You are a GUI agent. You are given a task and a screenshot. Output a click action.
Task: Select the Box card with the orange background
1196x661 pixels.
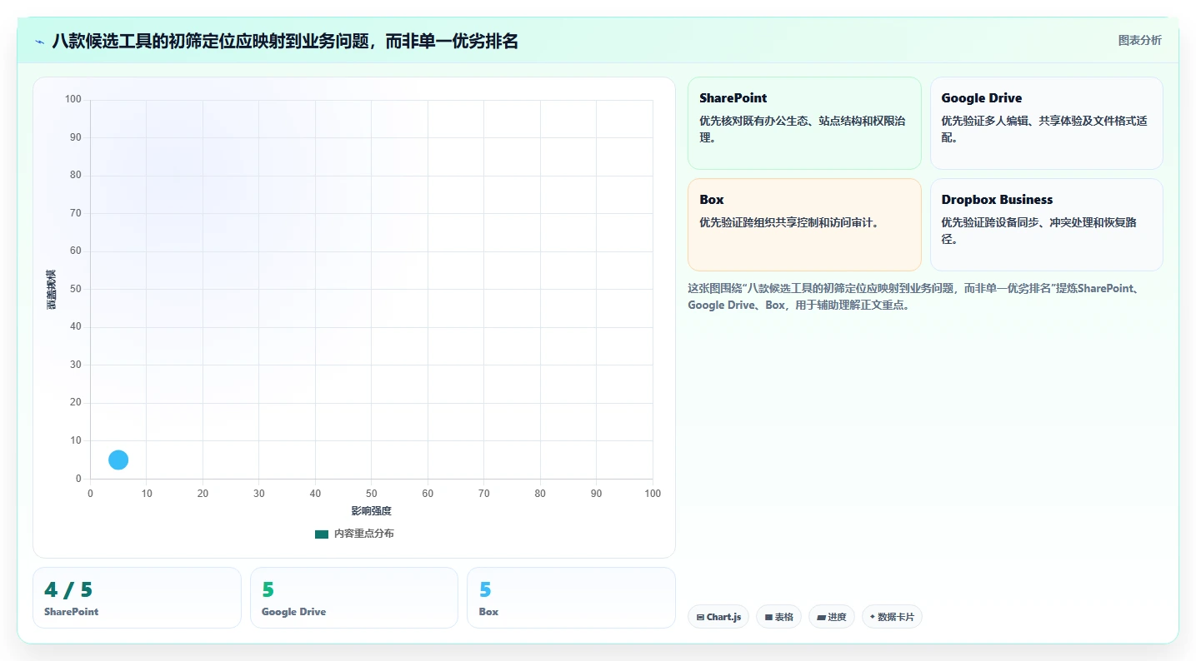pyautogui.click(x=804, y=225)
